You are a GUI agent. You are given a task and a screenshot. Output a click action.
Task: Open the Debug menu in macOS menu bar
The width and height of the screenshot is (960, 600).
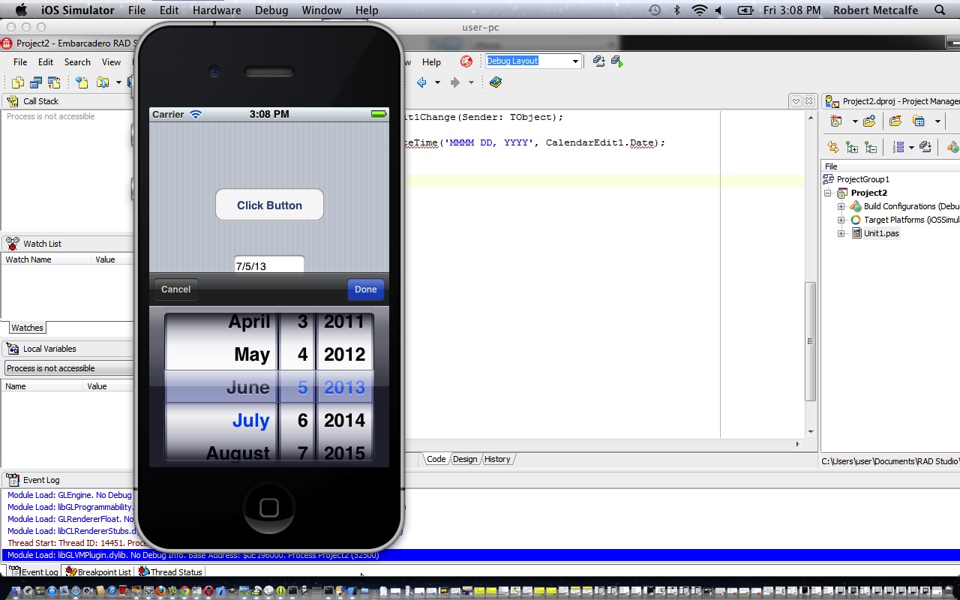click(x=271, y=10)
